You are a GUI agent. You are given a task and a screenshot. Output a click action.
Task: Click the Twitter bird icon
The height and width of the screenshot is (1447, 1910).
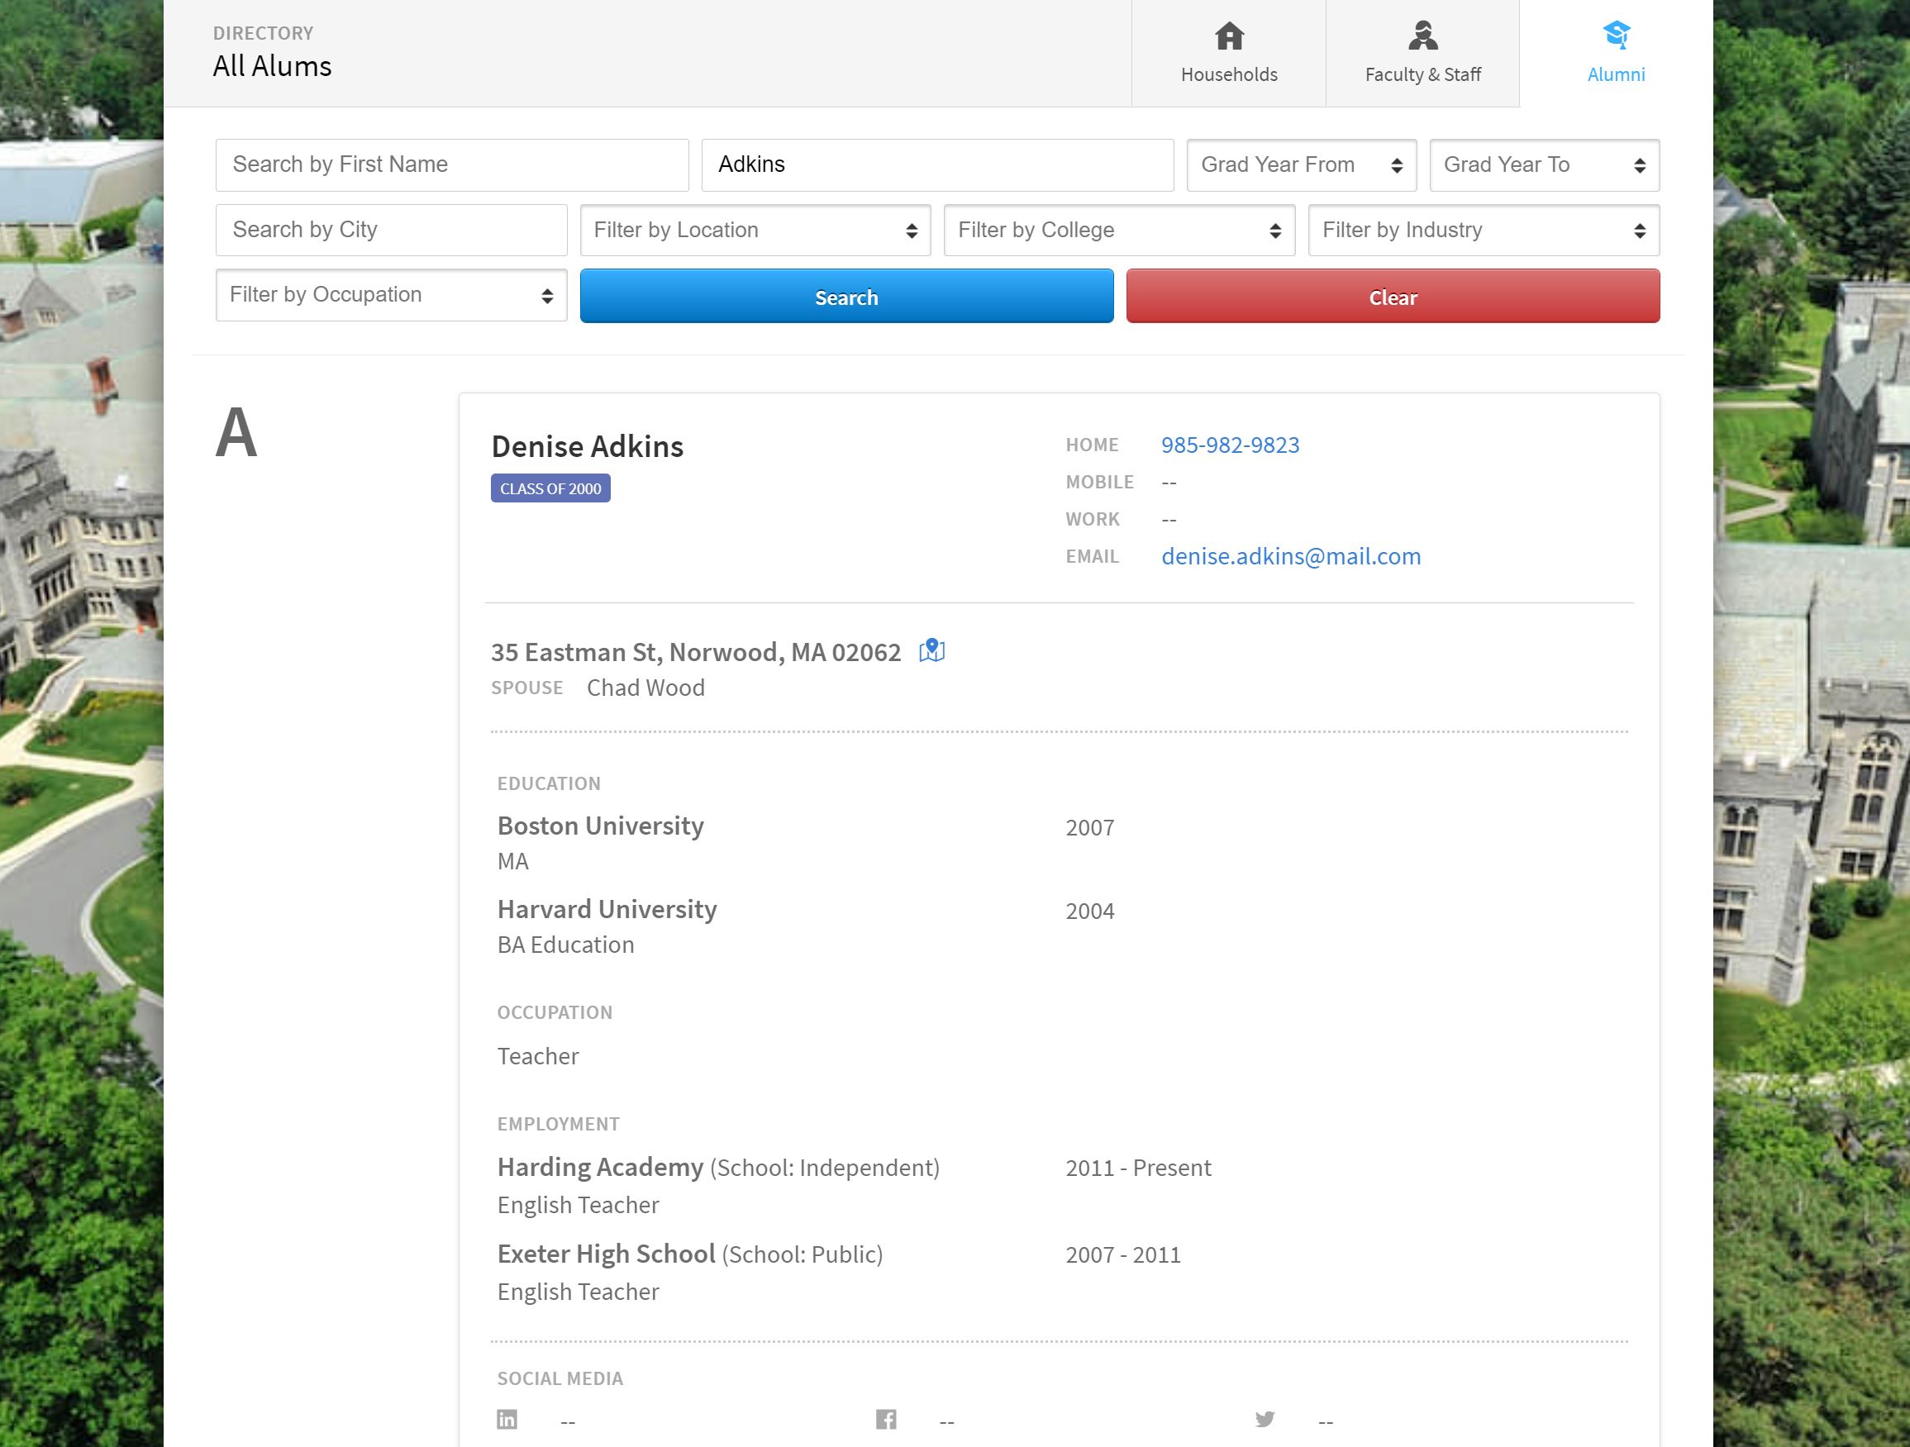1265,1420
